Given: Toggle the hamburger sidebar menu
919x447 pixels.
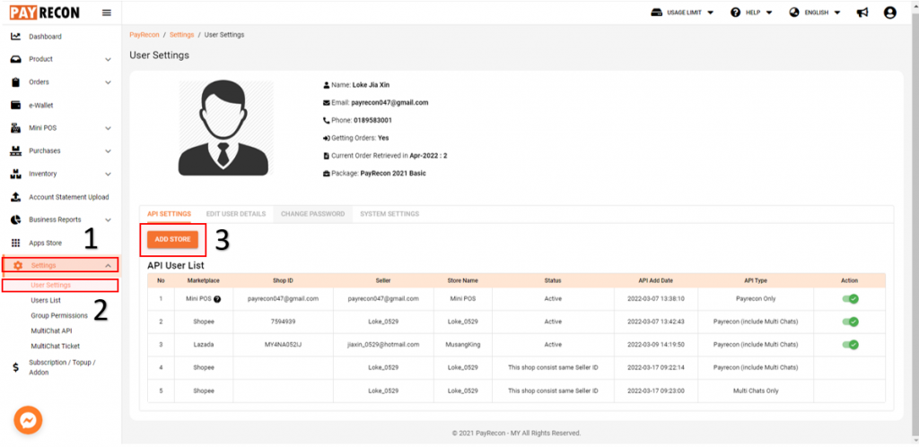Looking at the screenshot, I should coord(107,13).
